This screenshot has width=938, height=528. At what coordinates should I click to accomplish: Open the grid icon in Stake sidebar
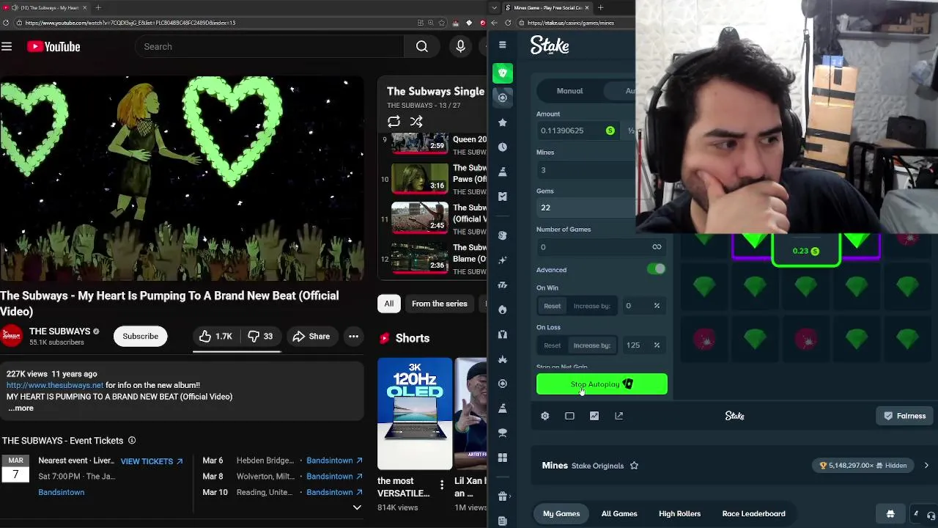click(x=502, y=458)
